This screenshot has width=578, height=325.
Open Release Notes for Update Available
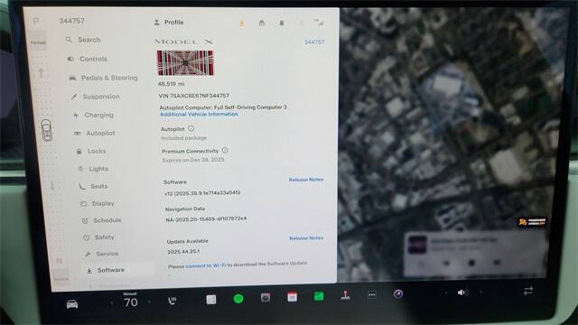click(306, 238)
